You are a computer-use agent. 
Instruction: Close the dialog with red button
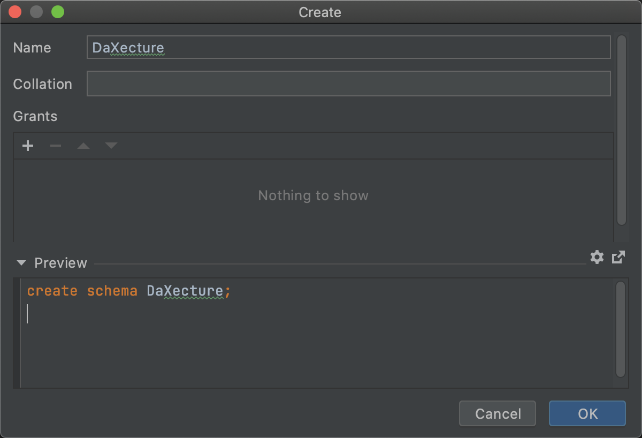[x=15, y=12]
